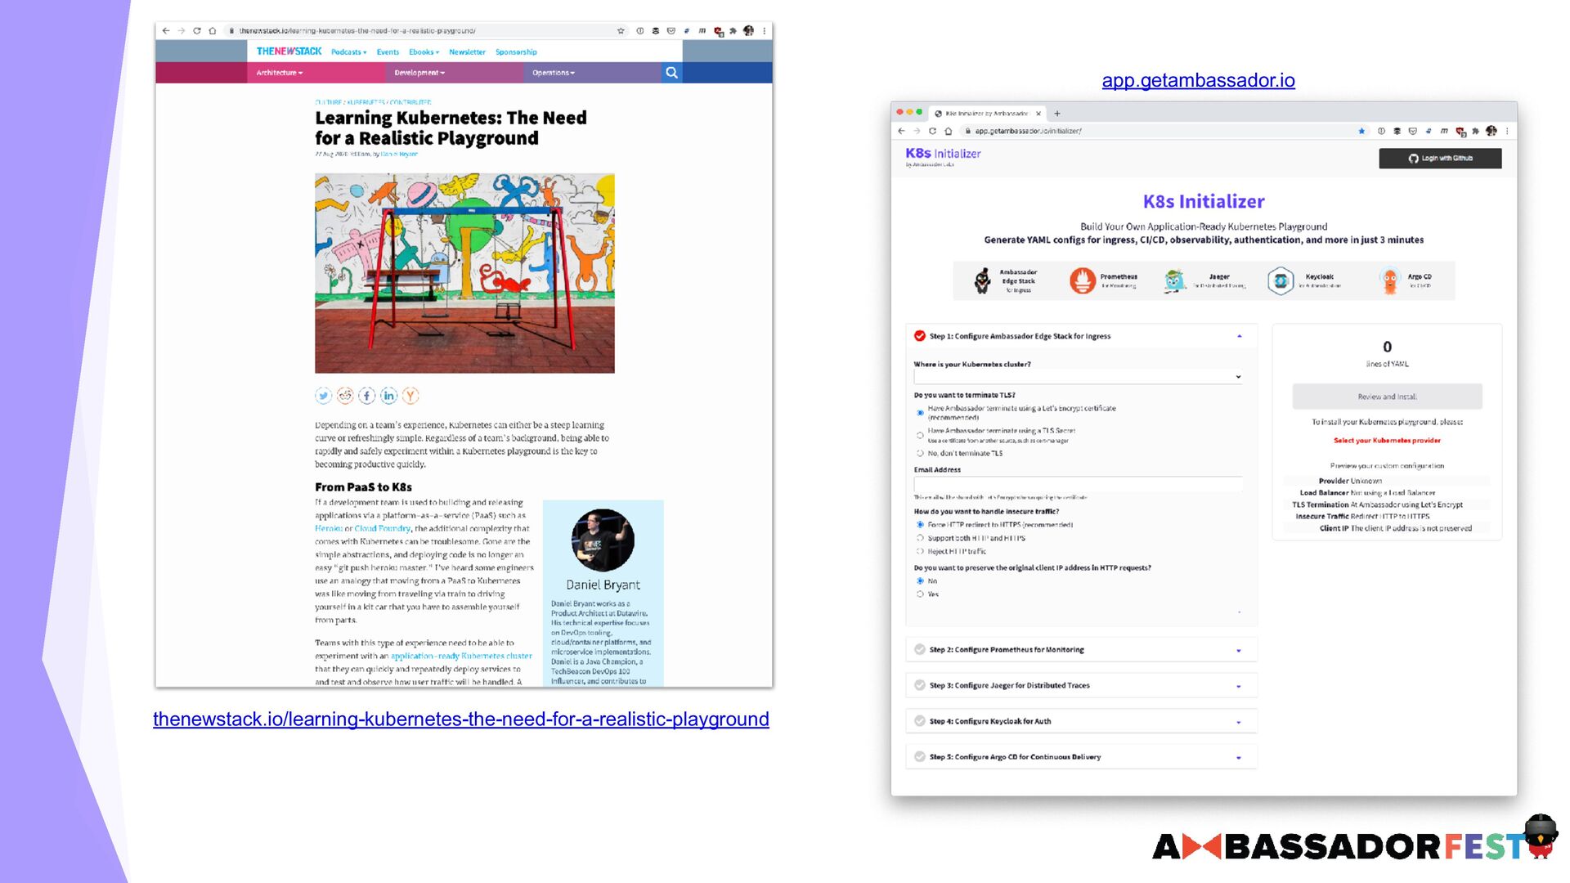Viewport: 1570px width, 883px height.
Task: Open the Architecture category menu
Action: [279, 73]
